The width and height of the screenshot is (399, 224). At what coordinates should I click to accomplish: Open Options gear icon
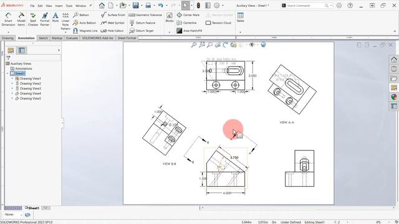point(217,6)
